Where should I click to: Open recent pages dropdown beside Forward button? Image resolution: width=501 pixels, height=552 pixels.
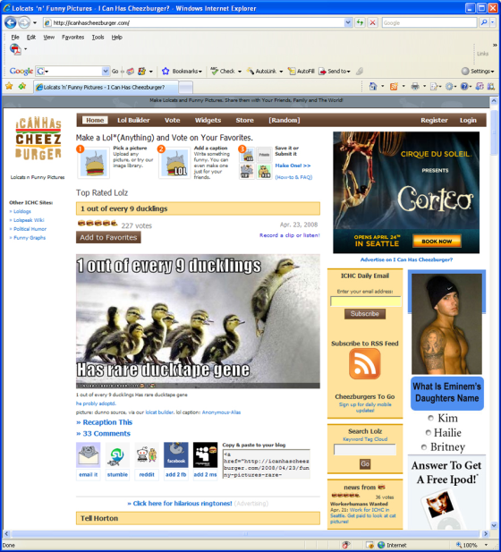[x=35, y=23]
